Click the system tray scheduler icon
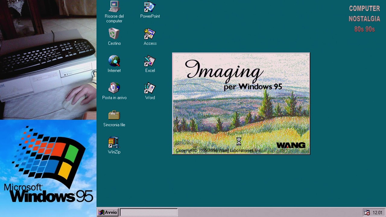Screen dimensions: 386x217 pyautogui.click(x=367, y=212)
